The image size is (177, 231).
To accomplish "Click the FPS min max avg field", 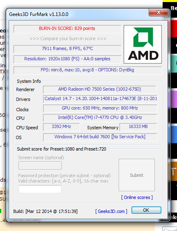I will 87,70.
